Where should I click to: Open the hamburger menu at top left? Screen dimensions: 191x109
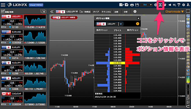[3, 5]
